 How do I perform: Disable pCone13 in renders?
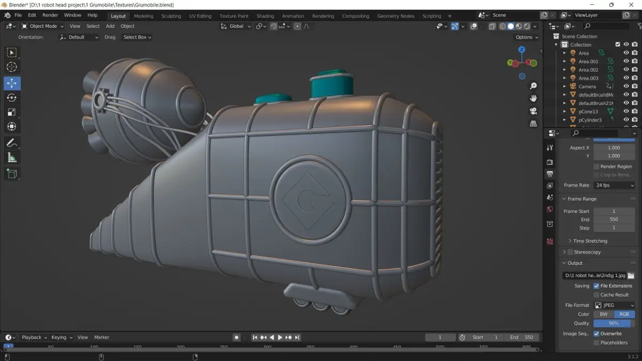click(635, 111)
